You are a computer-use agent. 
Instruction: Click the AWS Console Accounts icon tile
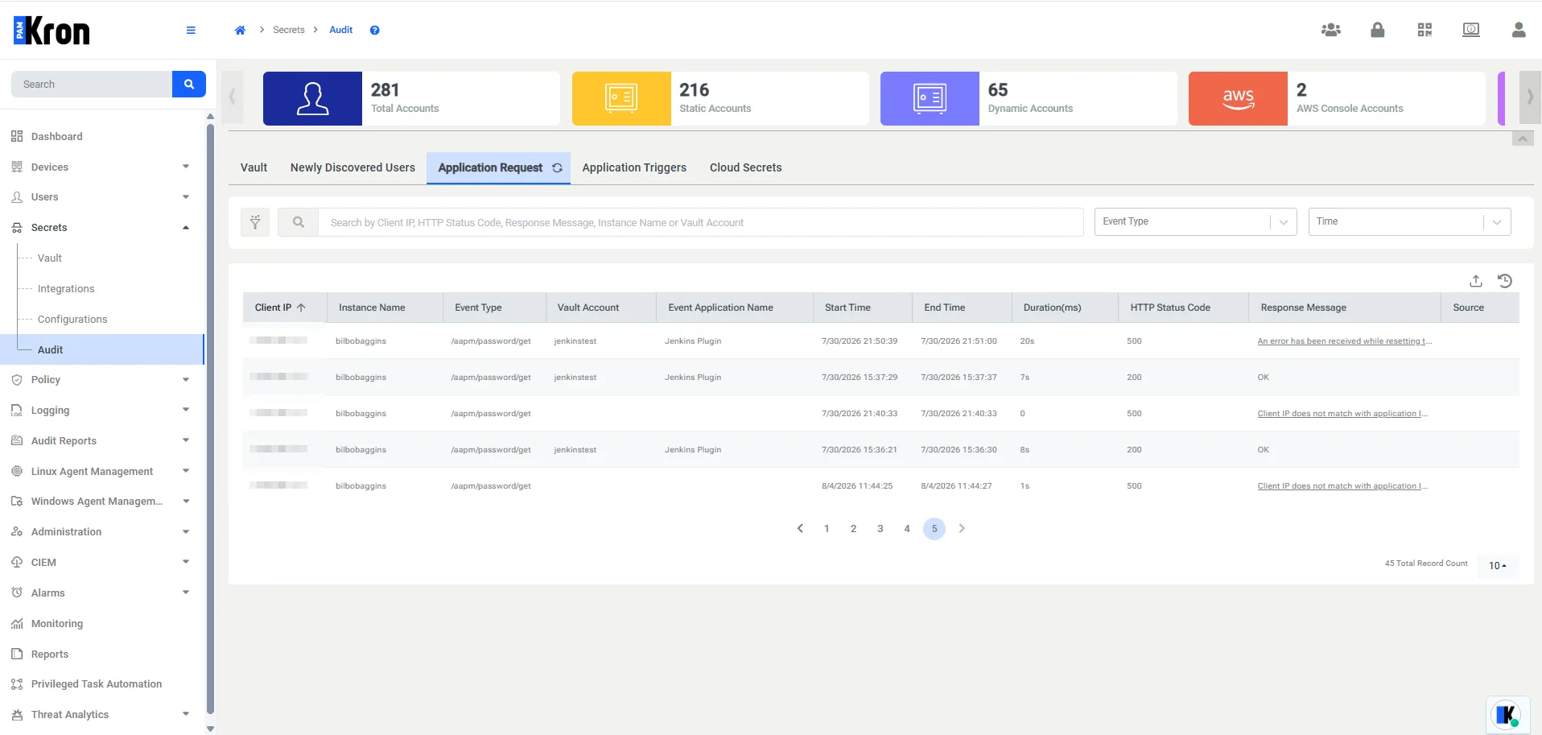click(1238, 98)
